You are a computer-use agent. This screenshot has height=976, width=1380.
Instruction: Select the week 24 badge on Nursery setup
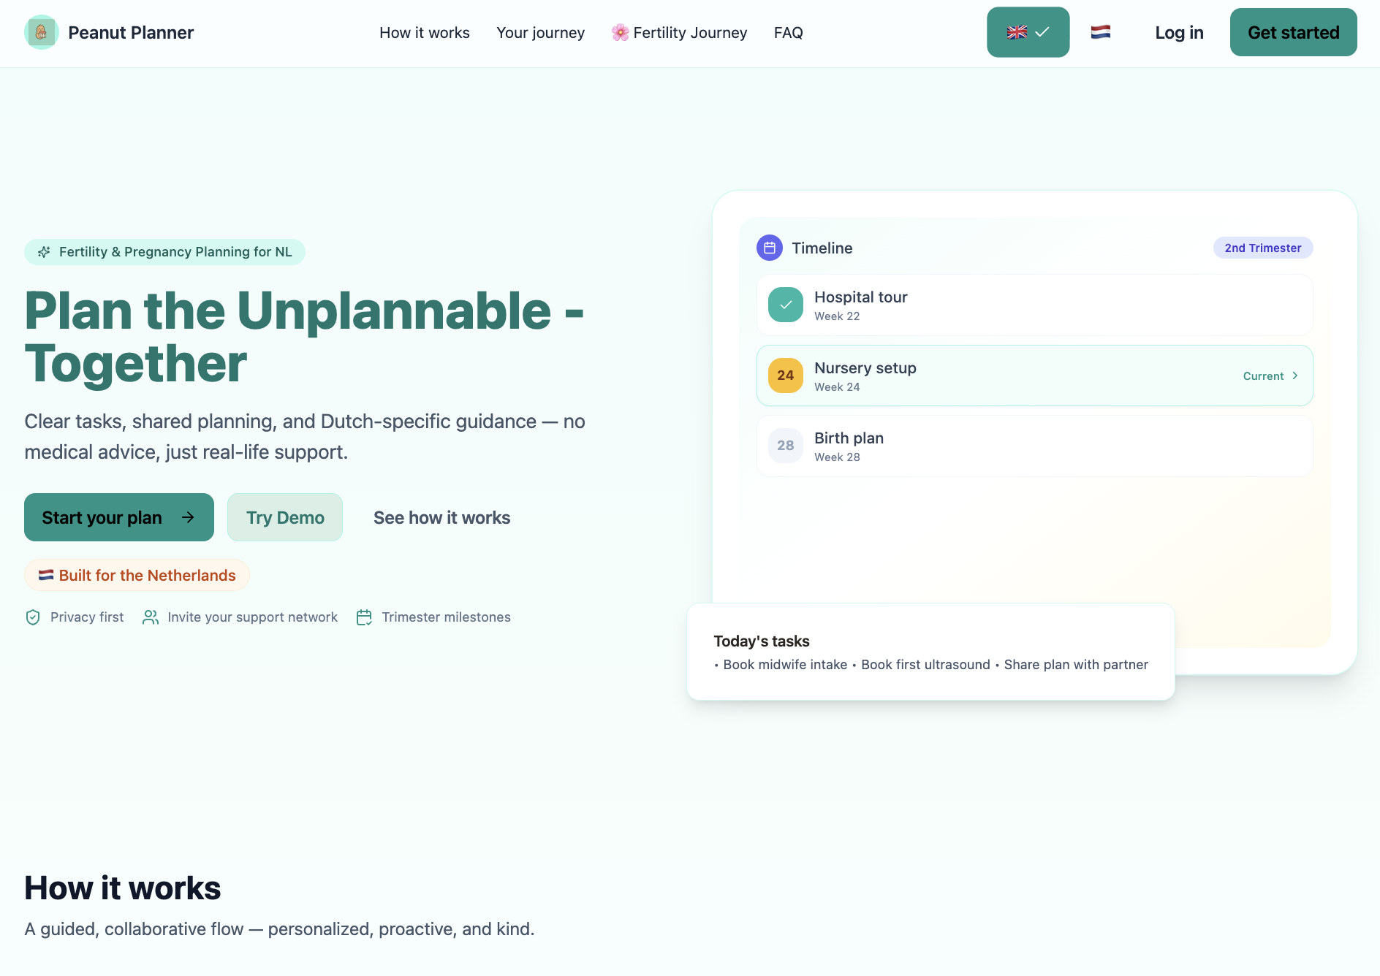tap(785, 375)
